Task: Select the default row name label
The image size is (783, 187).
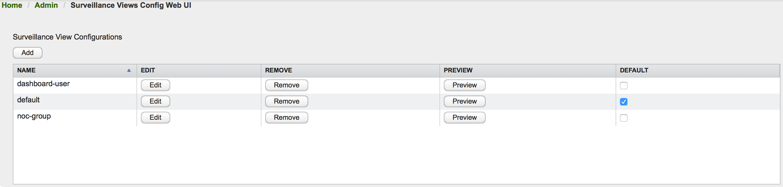Action: [x=28, y=100]
